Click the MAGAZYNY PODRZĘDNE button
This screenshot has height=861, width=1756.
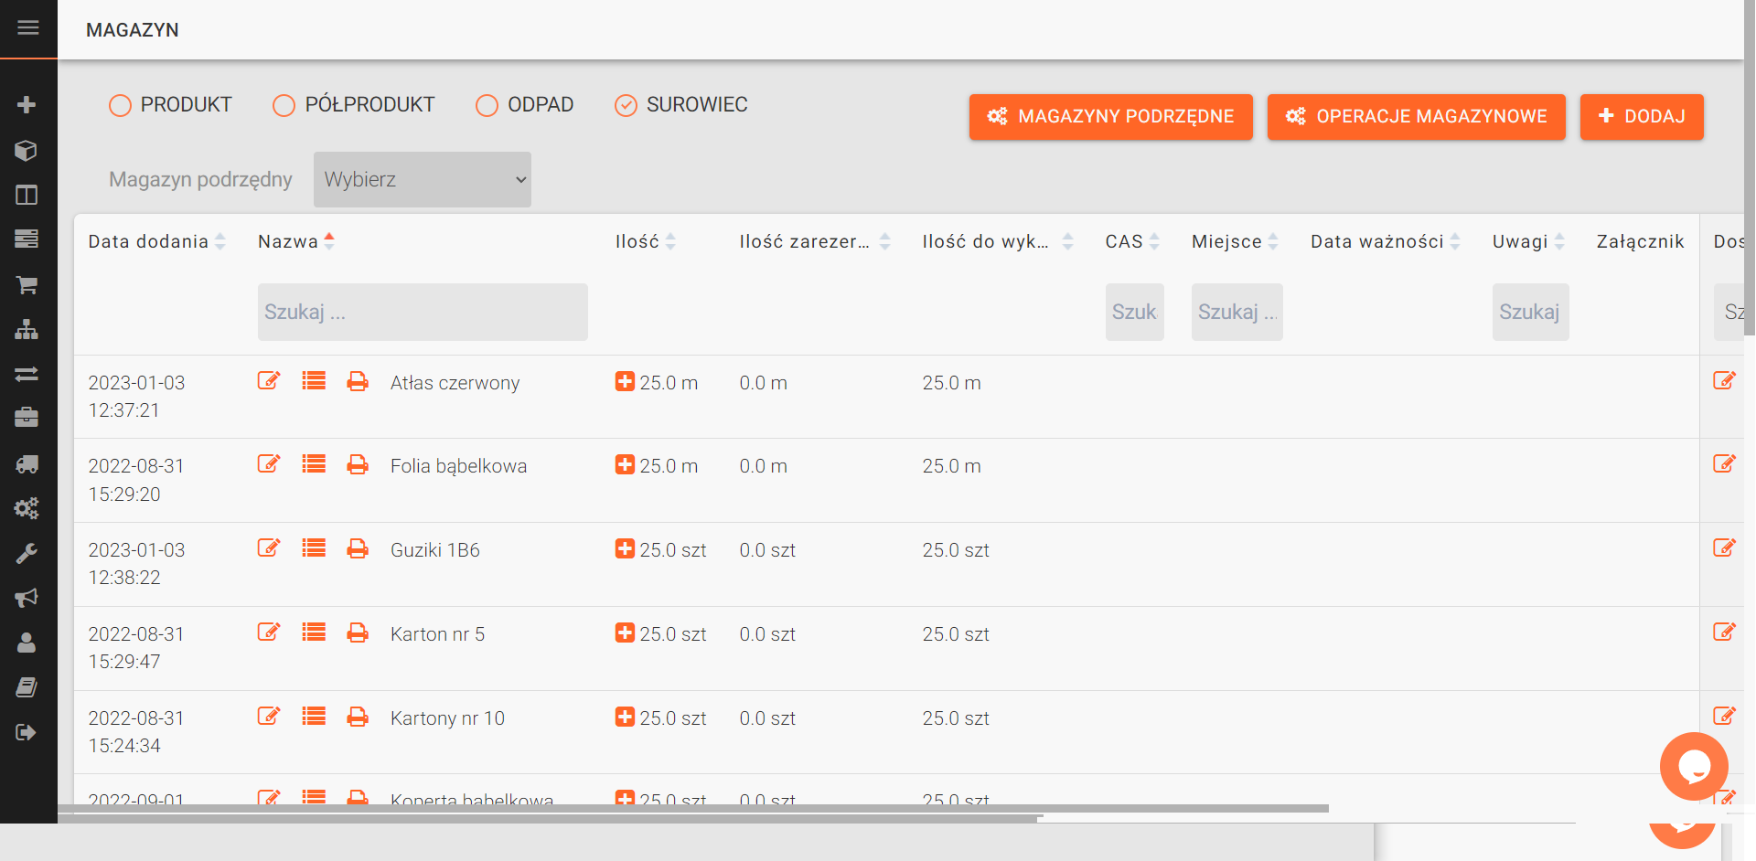[1110, 117]
